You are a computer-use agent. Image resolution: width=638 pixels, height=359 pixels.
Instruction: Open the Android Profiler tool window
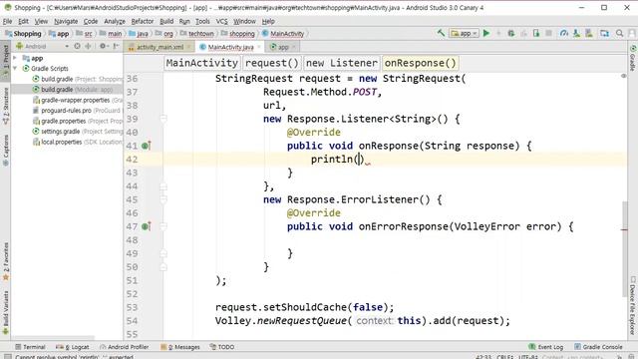124,347
